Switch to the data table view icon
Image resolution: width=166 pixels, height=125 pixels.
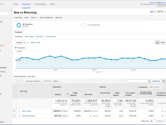(x=164, y=81)
